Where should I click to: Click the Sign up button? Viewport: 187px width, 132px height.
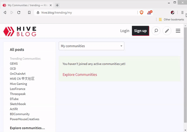pos(140,31)
